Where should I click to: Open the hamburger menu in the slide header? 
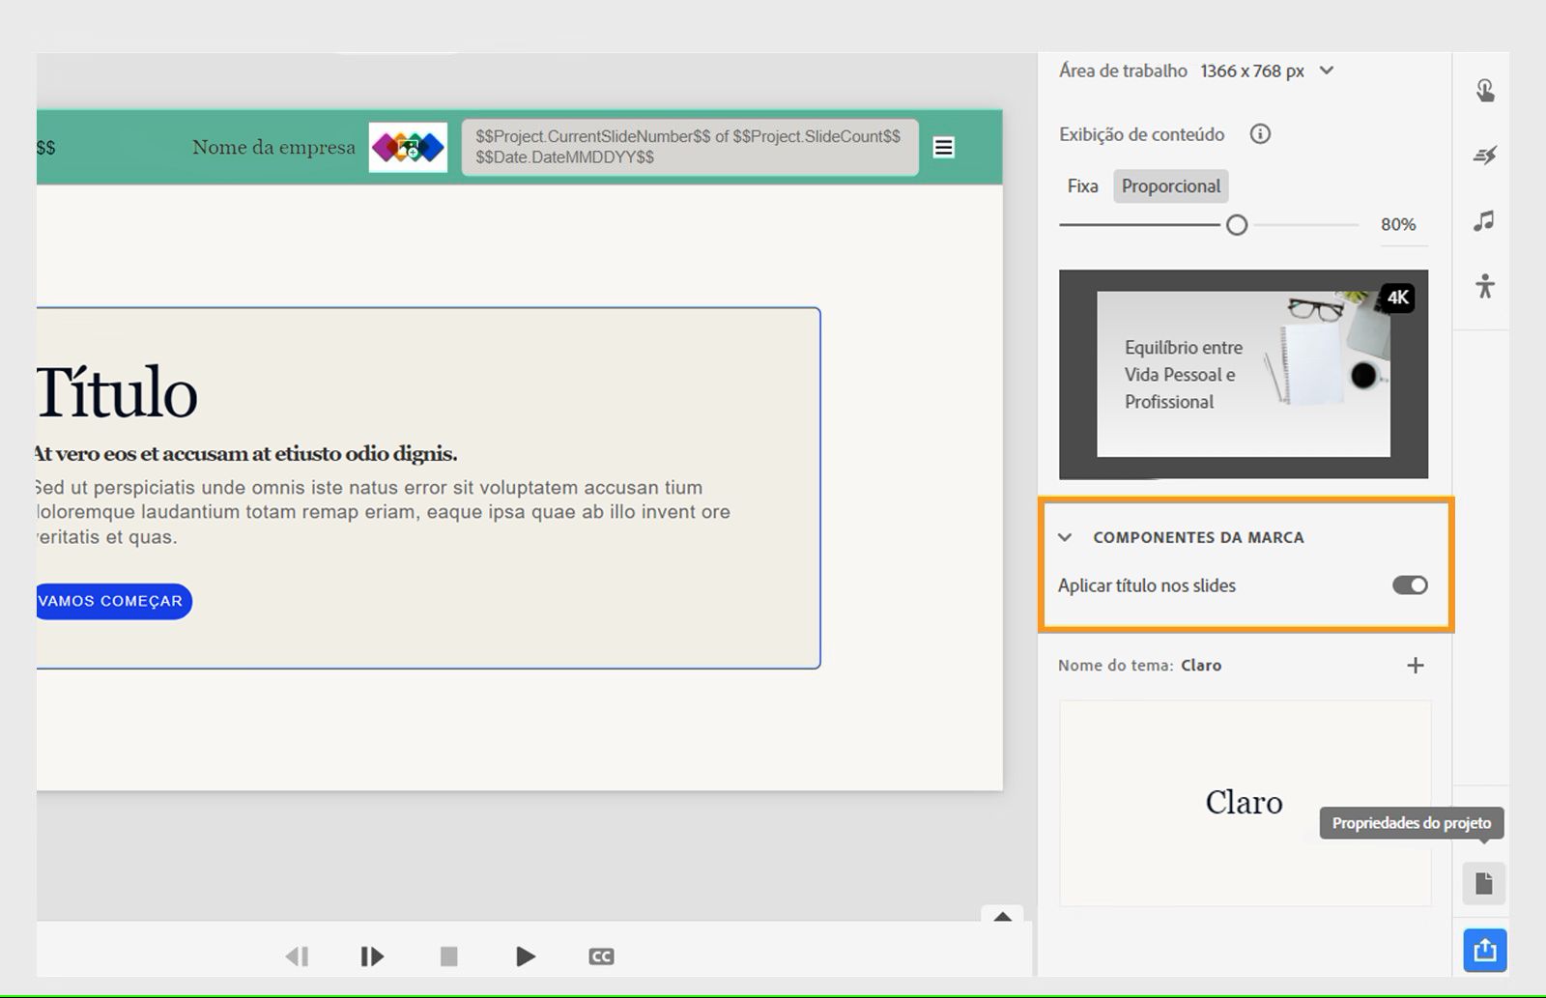pos(943,147)
